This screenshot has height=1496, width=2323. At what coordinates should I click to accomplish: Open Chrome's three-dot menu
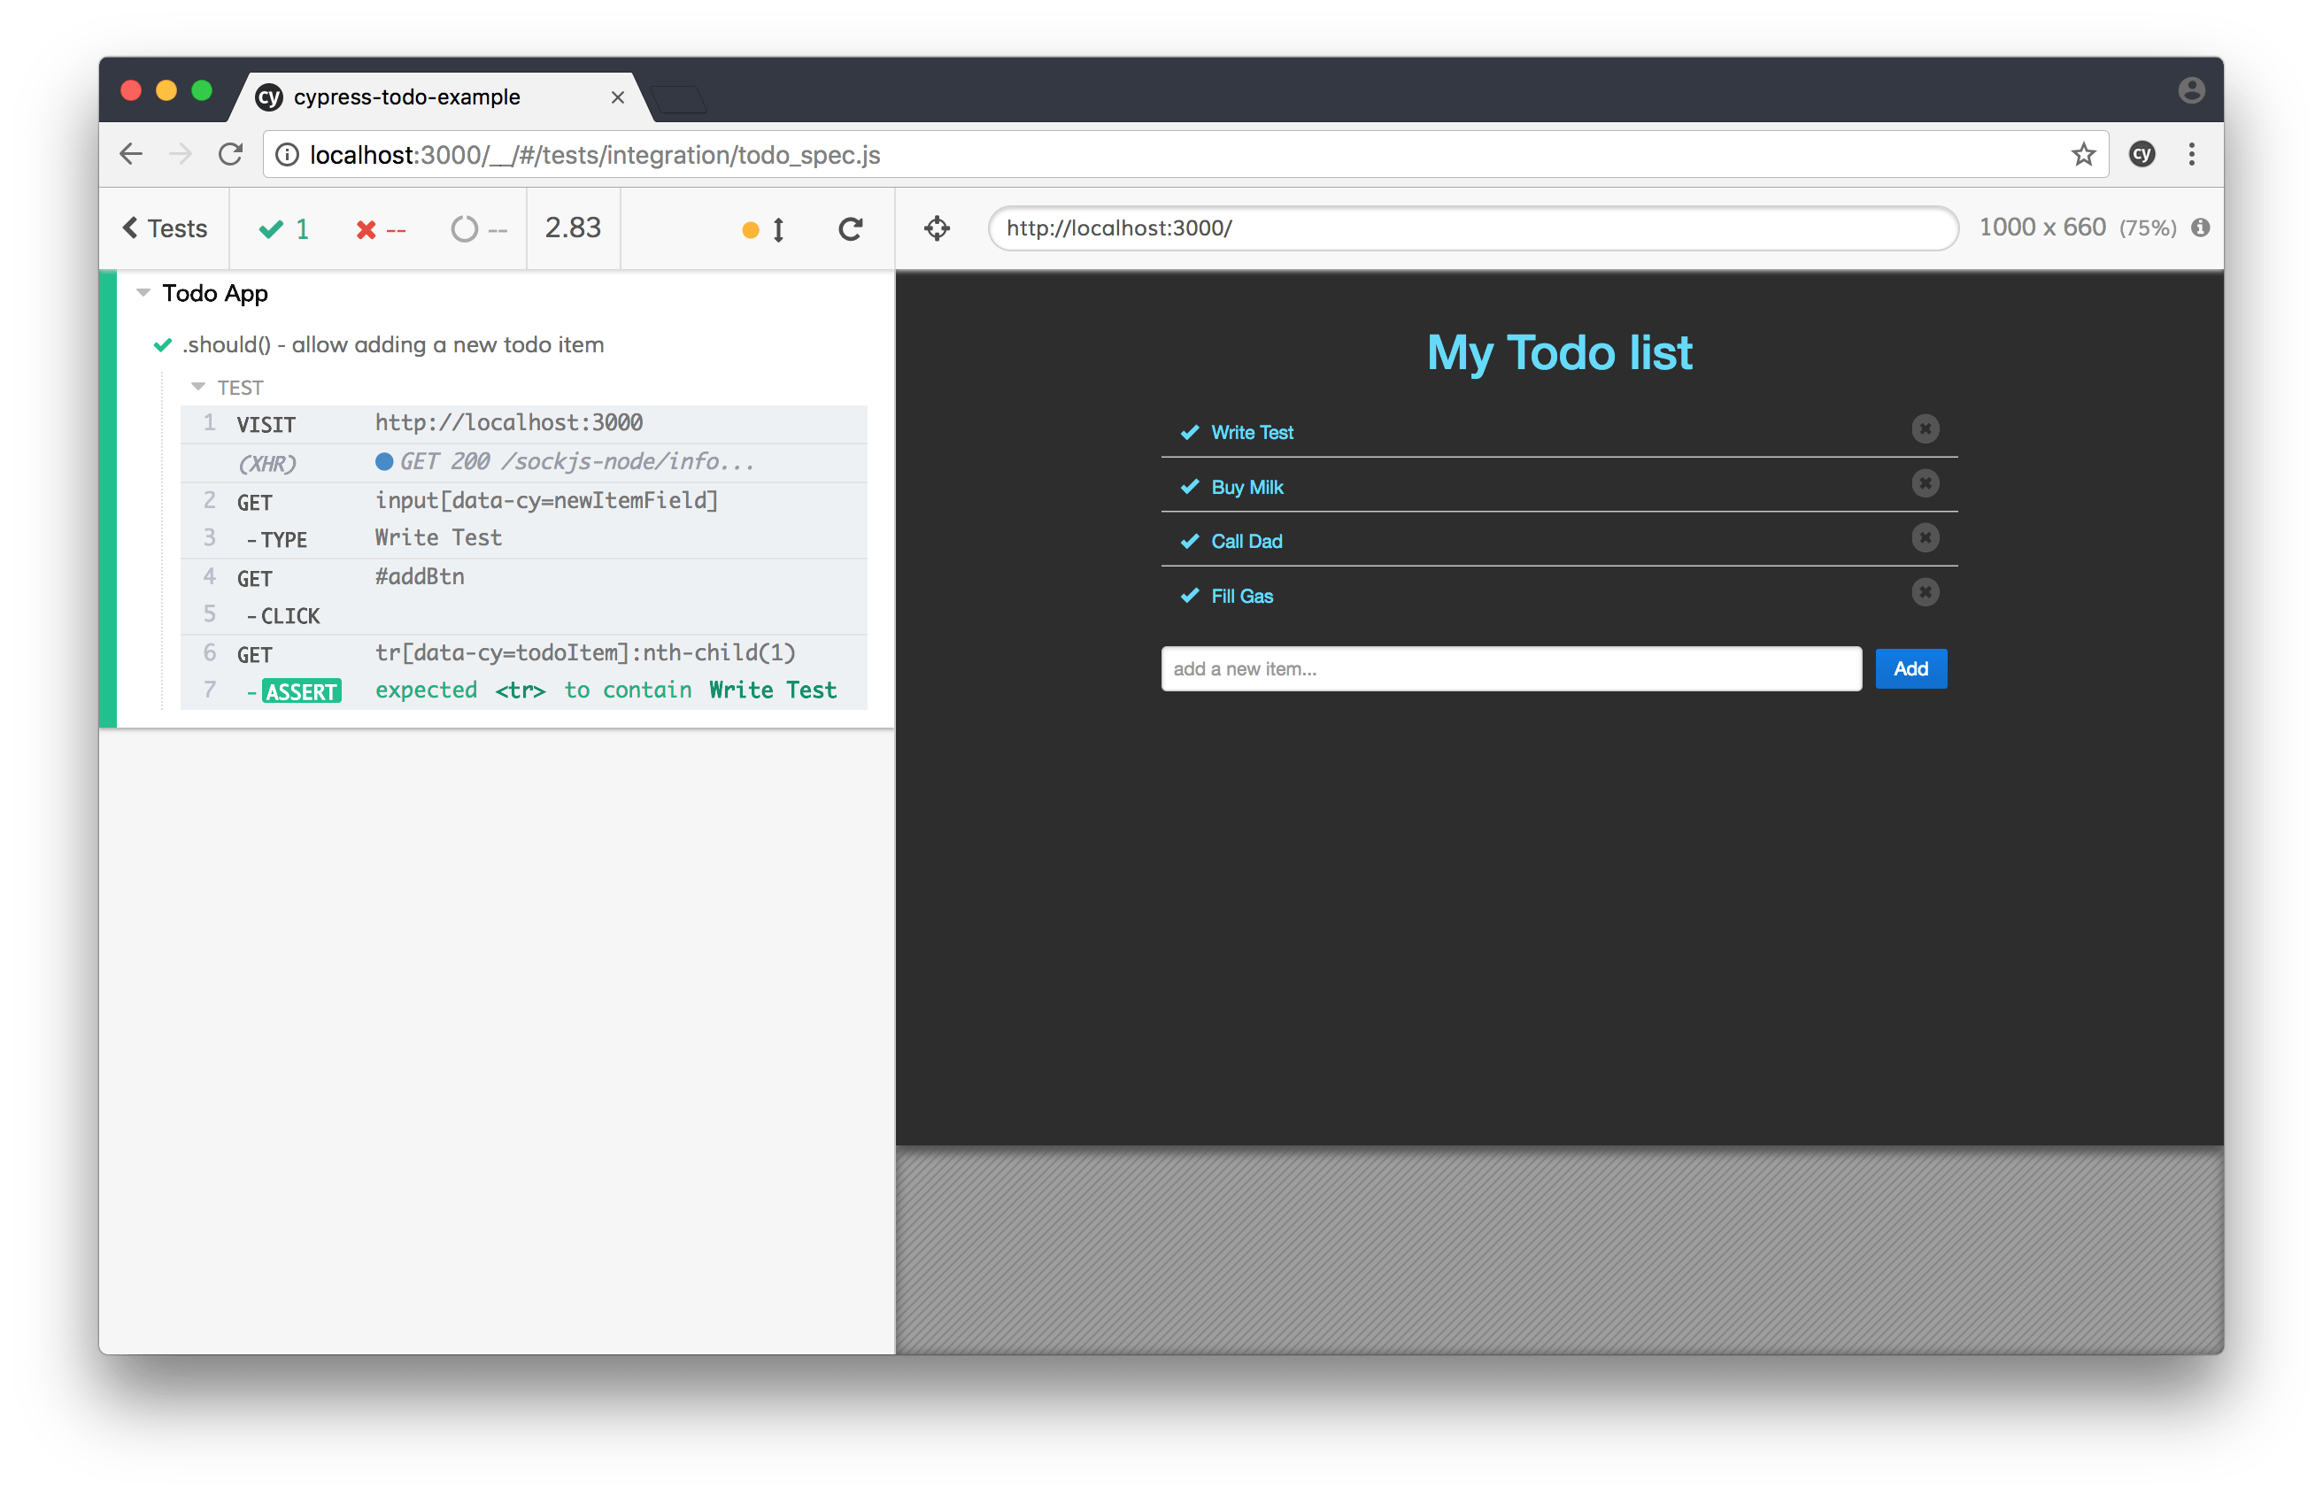point(2191,153)
